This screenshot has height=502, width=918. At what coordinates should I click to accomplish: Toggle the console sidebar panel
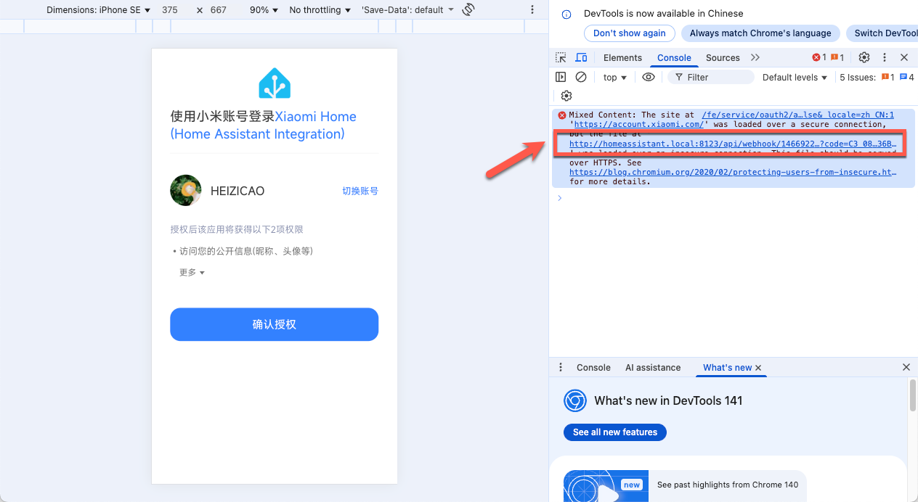560,76
